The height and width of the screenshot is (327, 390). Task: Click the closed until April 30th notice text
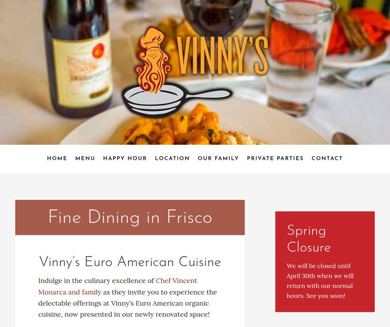click(x=320, y=281)
